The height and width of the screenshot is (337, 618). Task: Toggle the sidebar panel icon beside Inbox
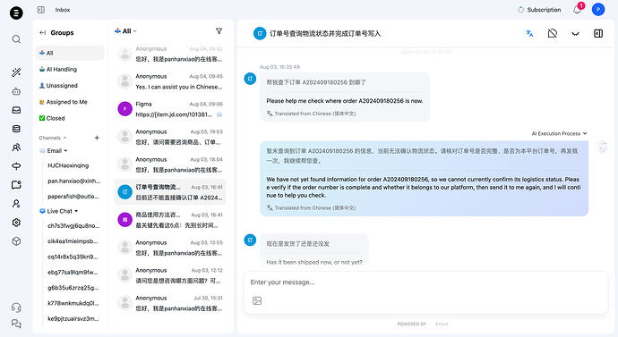tap(41, 10)
